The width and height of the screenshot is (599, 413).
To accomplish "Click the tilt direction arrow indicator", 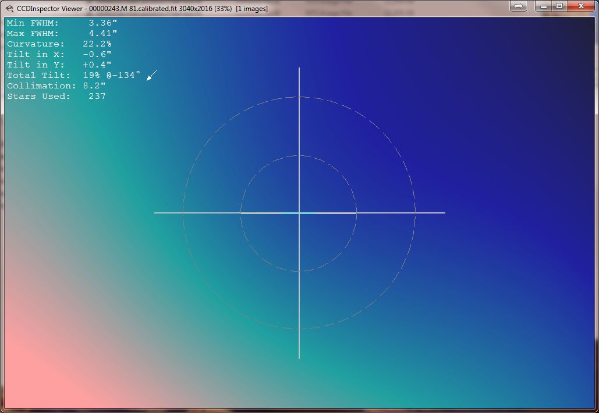I will 152,75.
